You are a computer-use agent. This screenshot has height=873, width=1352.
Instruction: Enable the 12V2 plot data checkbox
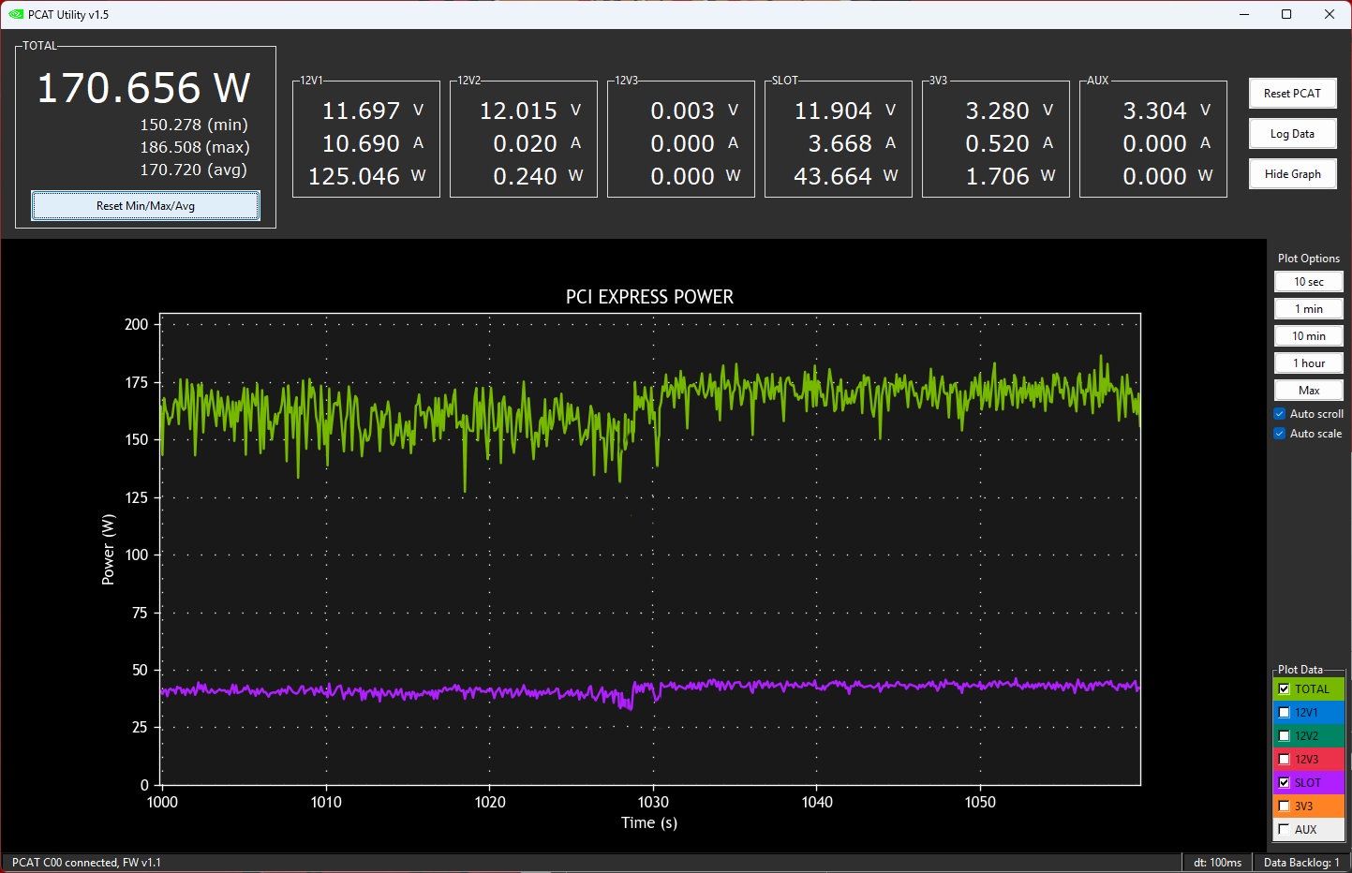click(x=1284, y=735)
